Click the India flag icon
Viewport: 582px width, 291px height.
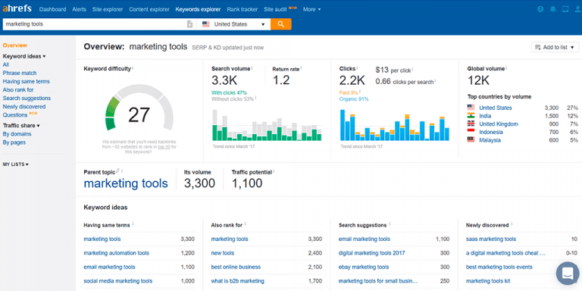click(471, 116)
